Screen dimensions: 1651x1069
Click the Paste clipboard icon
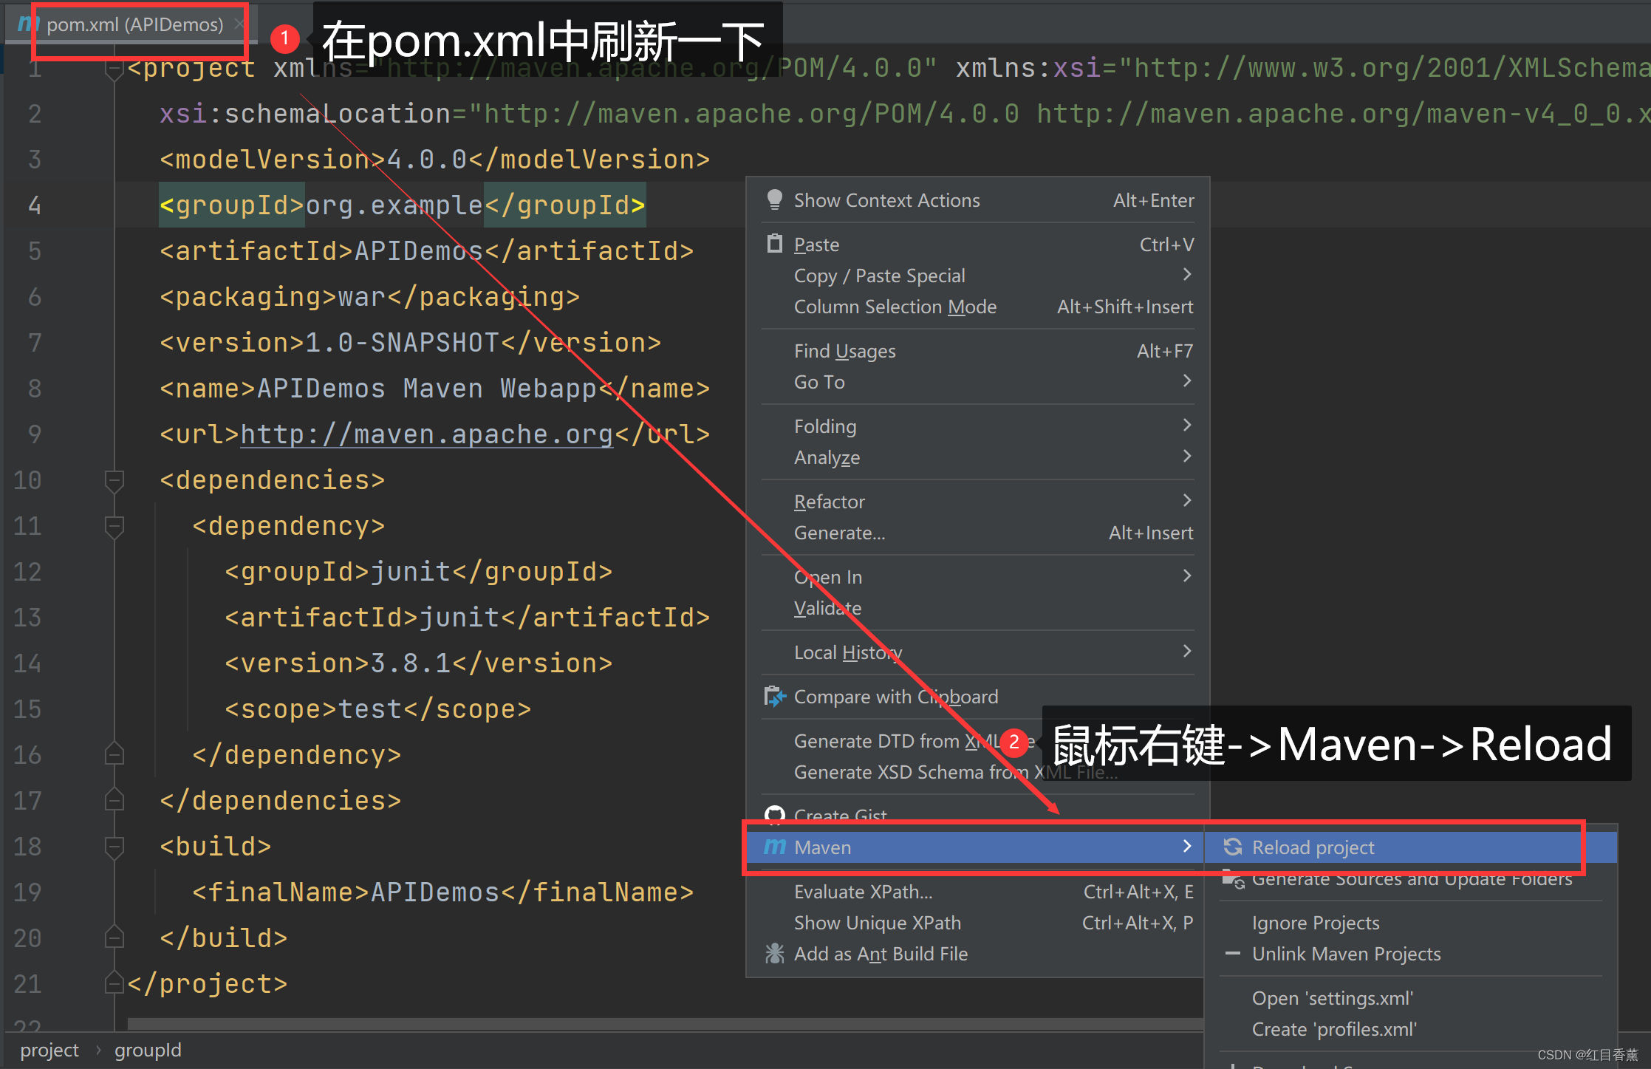coord(774,244)
